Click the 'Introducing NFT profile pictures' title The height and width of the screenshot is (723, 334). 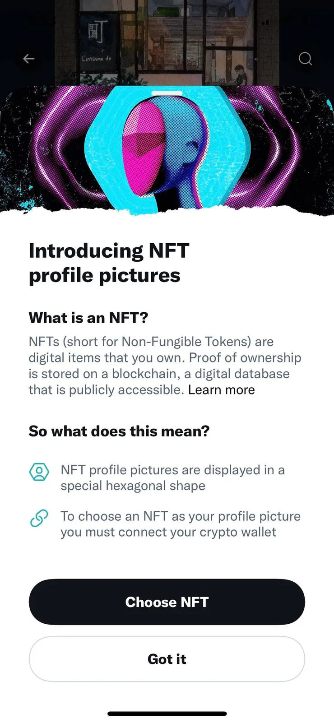point(109,263)
